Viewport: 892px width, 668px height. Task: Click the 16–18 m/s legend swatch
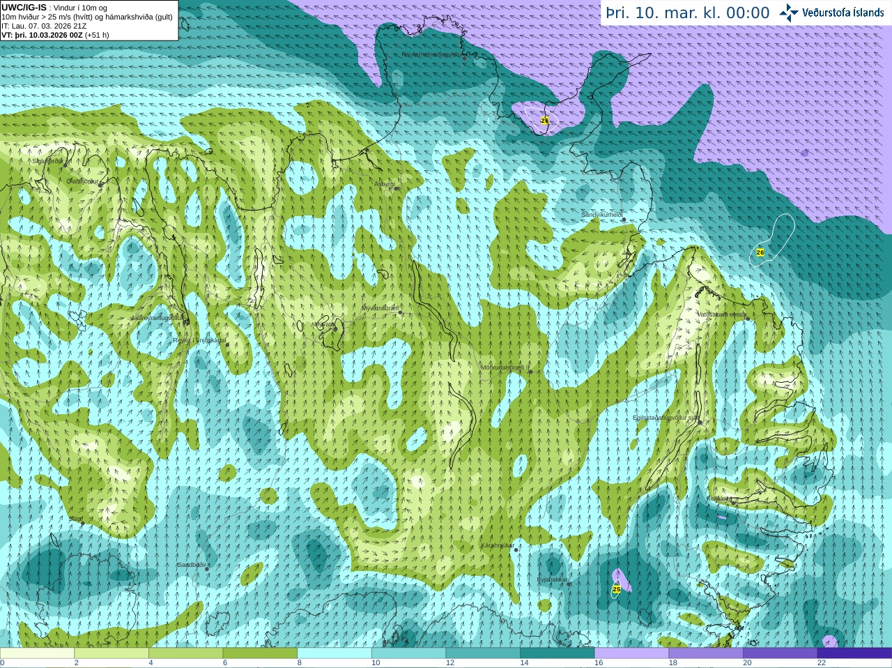point(631,653)
